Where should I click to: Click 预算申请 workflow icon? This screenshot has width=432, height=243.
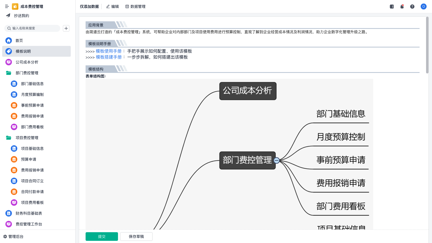(x=14, y=159)
